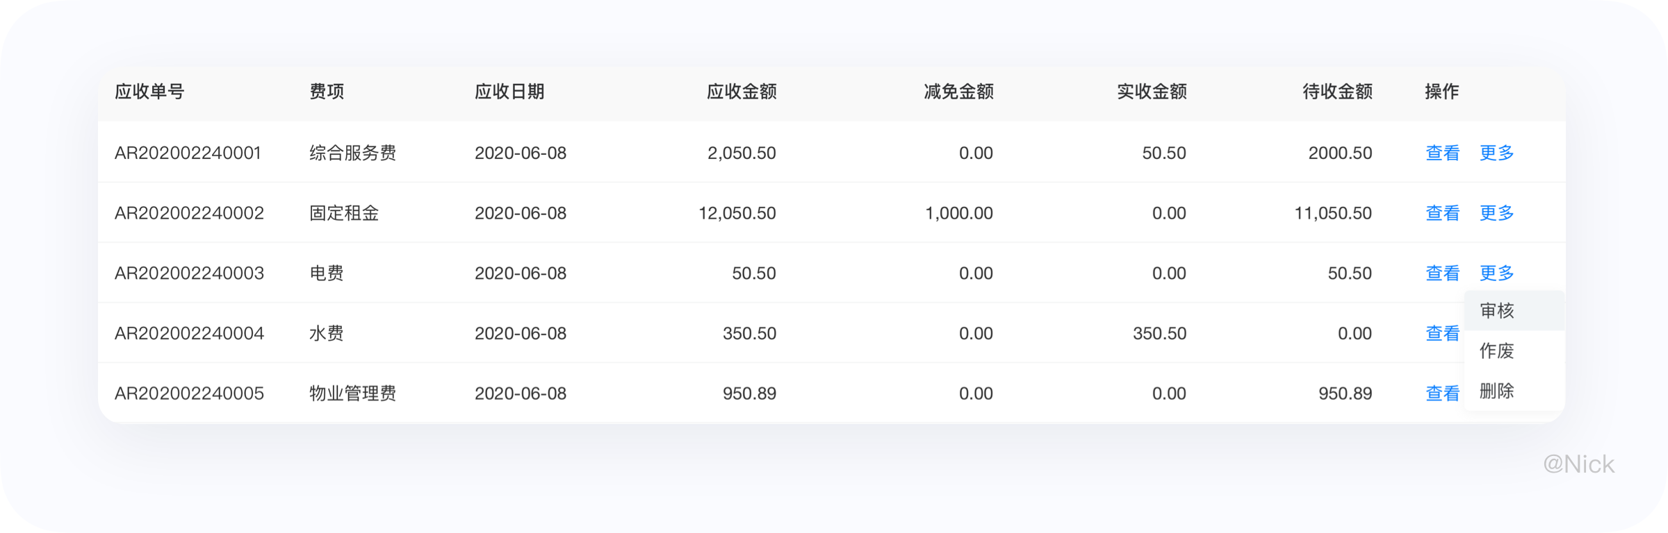Open 查看 for 物业管理费 row
The width and height of the screenshot is (1668, 533).
pos(1442,394)
